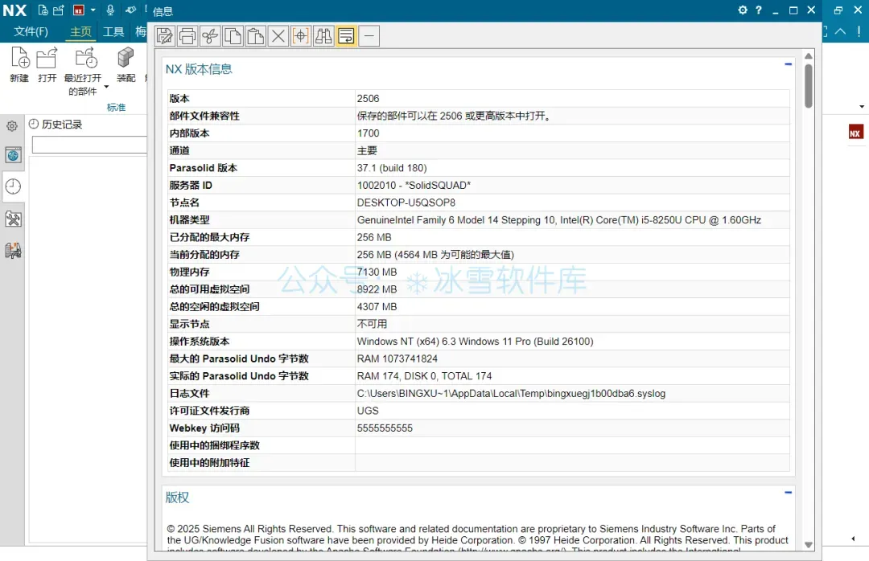Click the Paste clipboard icon

(256, 36)
